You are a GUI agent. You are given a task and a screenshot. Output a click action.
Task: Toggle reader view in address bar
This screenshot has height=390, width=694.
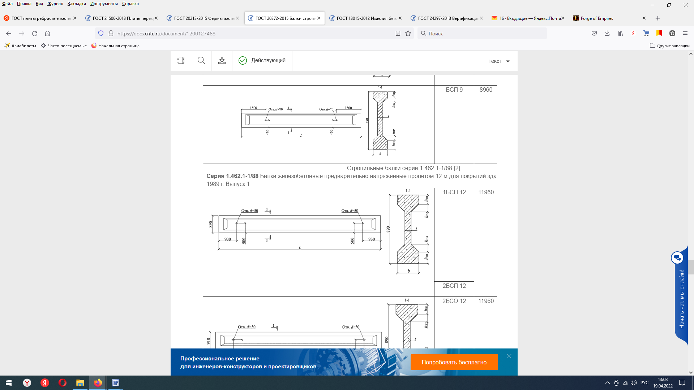point(398,34)
